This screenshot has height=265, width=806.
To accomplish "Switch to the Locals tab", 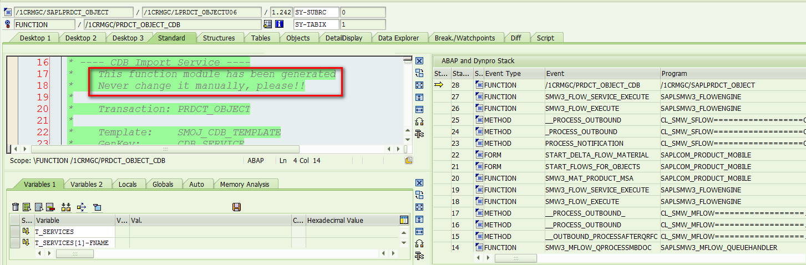I will [x=128, y=184].
